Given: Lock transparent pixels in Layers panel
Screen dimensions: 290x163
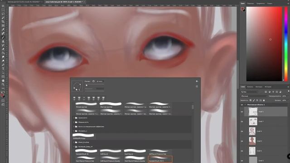Looking at the screenshot, I should [x=251, y=101].
